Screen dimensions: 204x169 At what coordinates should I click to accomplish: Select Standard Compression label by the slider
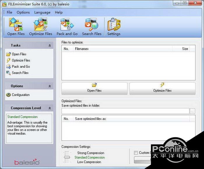click(90, 157)
